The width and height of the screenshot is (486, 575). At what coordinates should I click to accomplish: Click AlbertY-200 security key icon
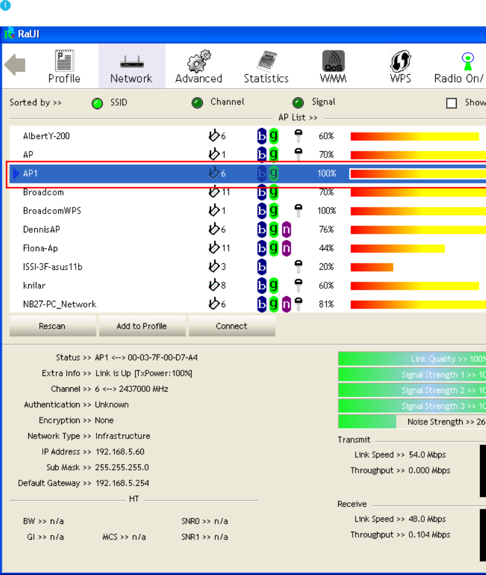pyautogui.click(x=298, y=136)
